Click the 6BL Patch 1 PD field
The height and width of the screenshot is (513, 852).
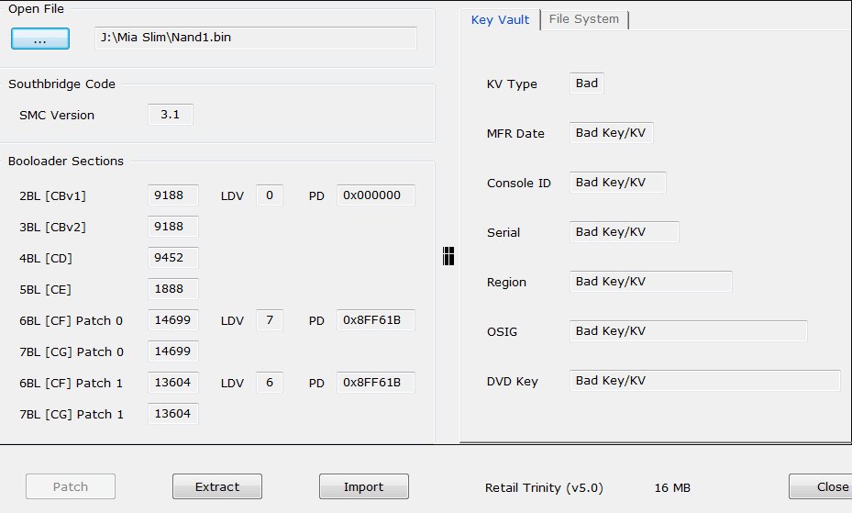[x=375, y=383]
